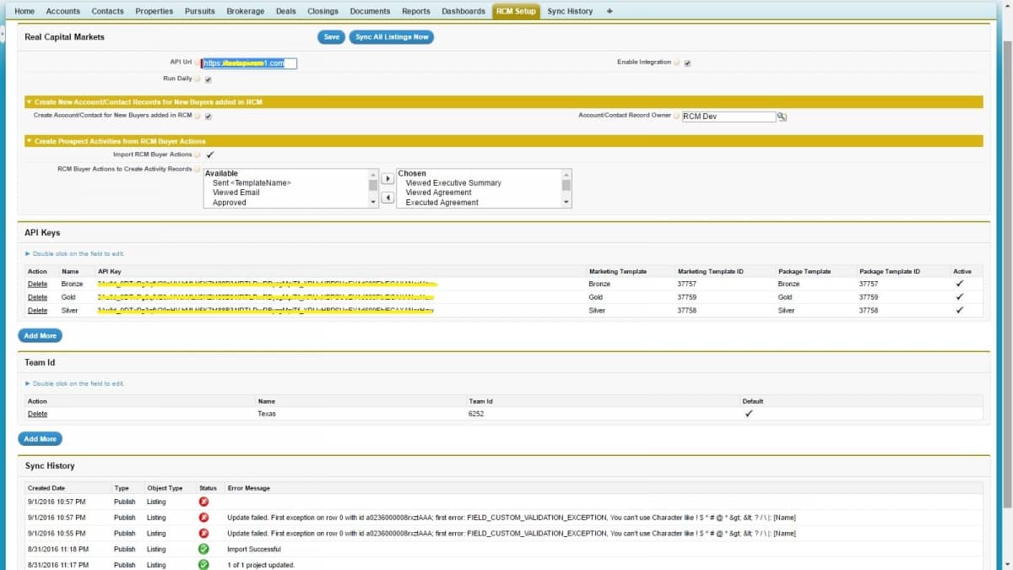The height and width of the screenshot is (570, 1013).
Task: Open the Properties tab
Action: click(x=154, y=11)
